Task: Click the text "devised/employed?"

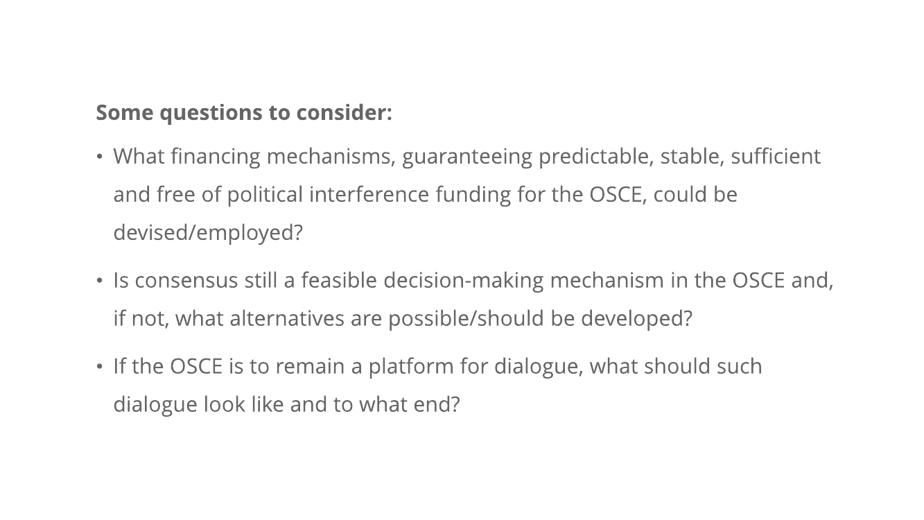Action: coord(209,233)
